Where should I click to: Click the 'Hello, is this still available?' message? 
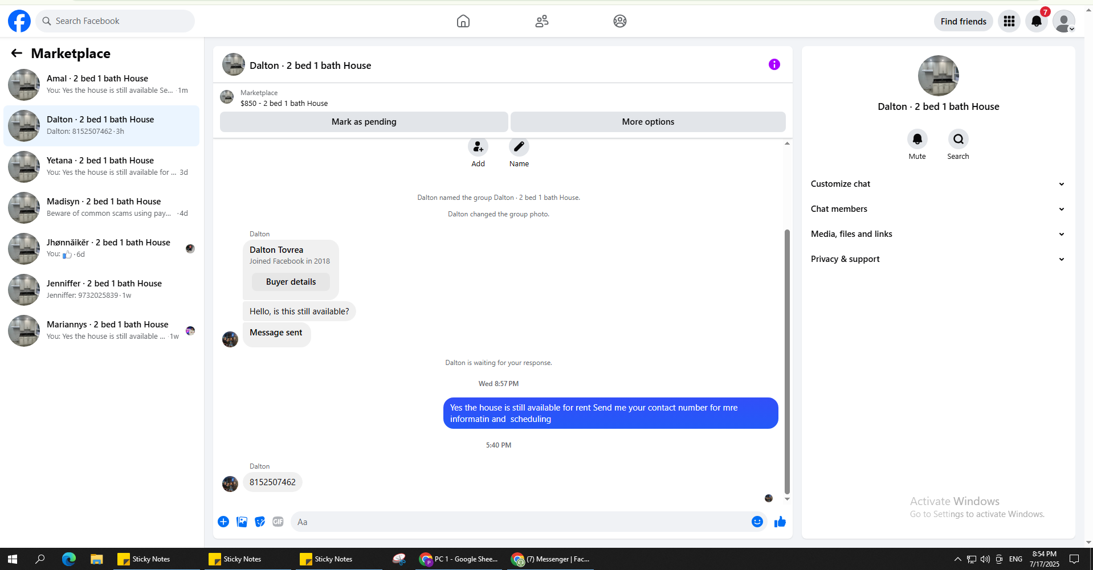pos(299,311)
